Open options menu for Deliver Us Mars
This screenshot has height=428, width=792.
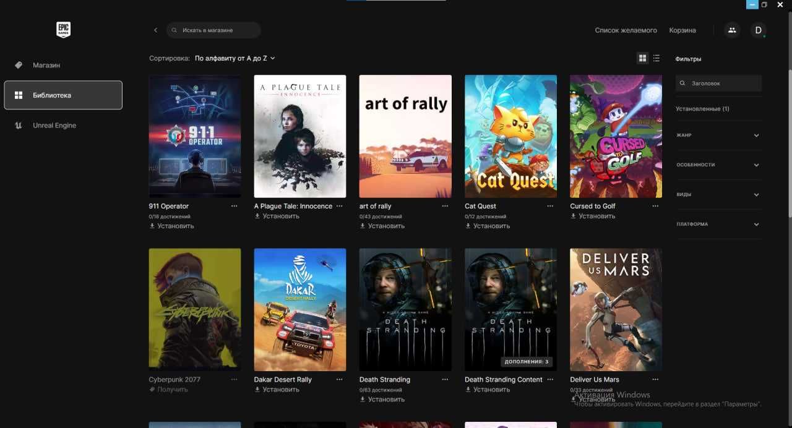[x=655, y=379]
